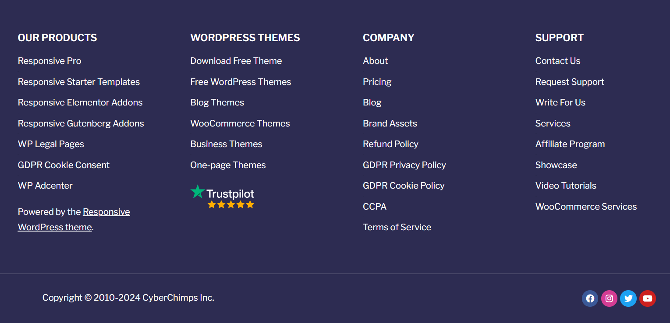
Task: Read the Refund Policy
Action: tap(390, 144)
